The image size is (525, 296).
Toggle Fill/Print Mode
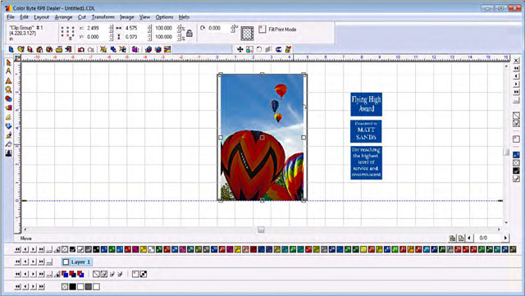point(262,30)
